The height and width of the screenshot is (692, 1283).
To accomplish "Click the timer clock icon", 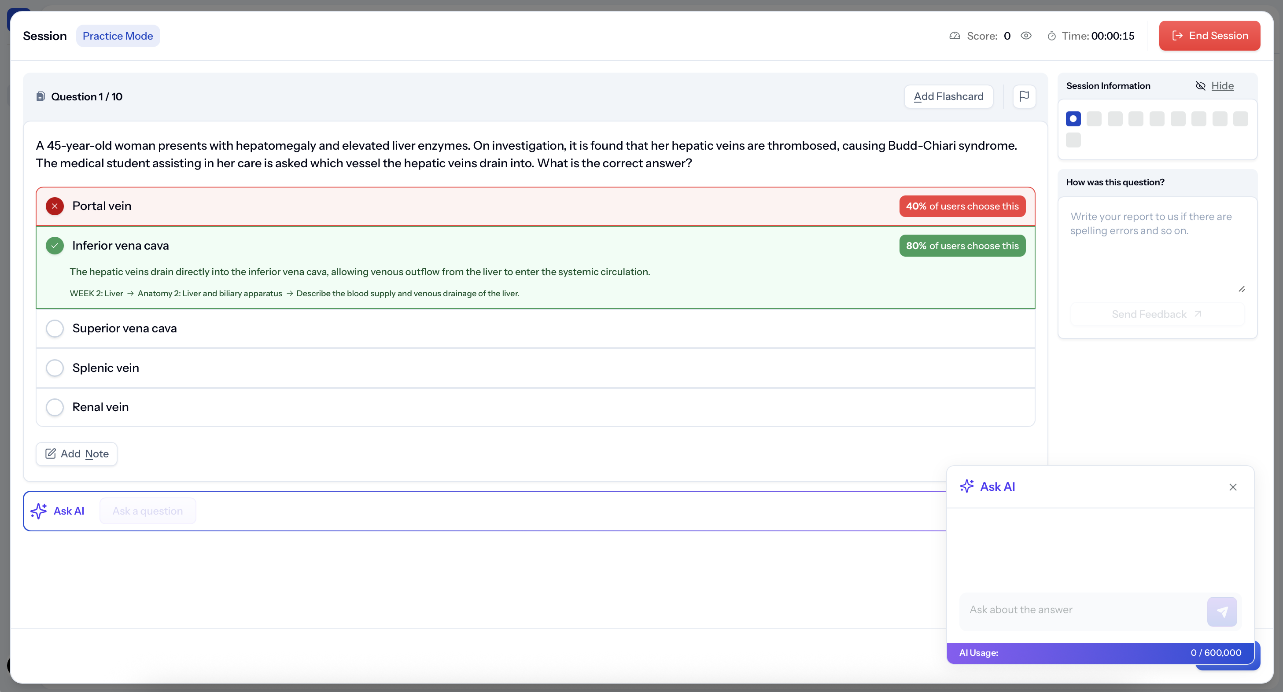I will point(1051,36).
